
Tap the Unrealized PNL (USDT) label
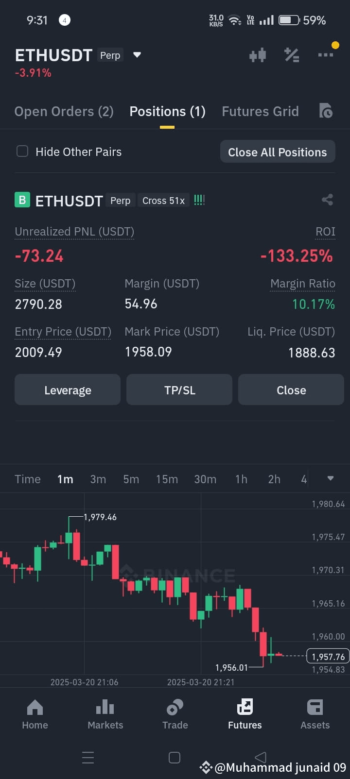(x=74, y=232)
